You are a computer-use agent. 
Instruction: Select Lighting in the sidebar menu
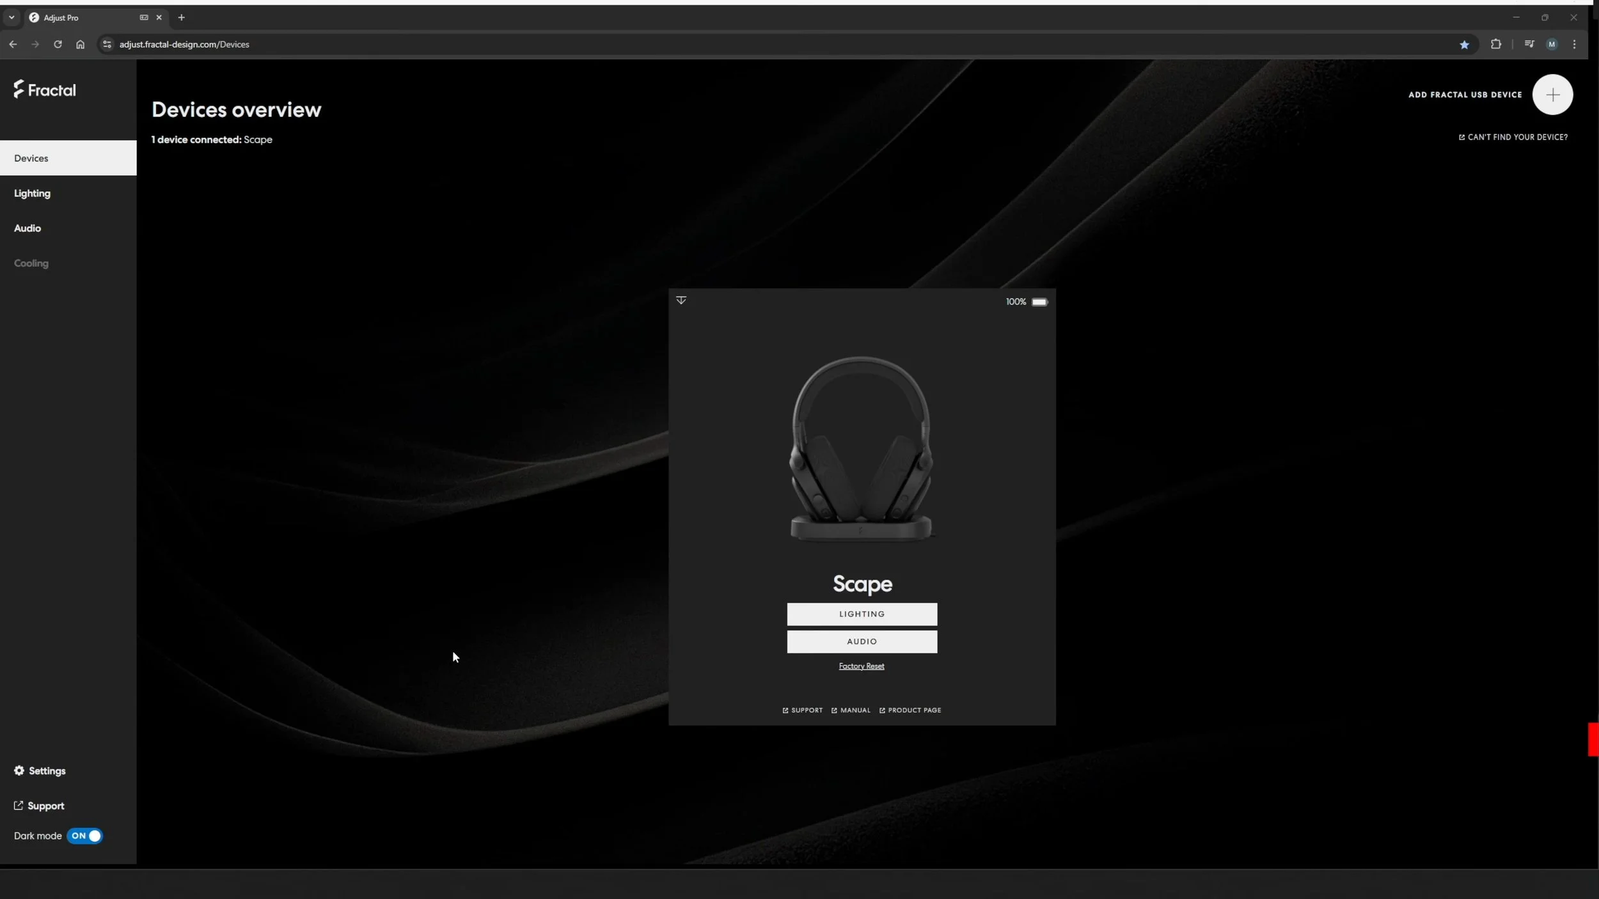click(32, 193)
